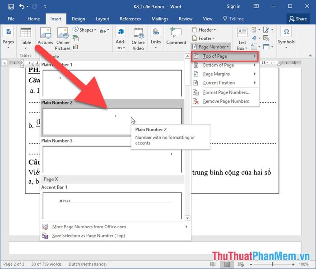Collapse the ribbon with chevron
316x269 pixels.
pos(310,56)
